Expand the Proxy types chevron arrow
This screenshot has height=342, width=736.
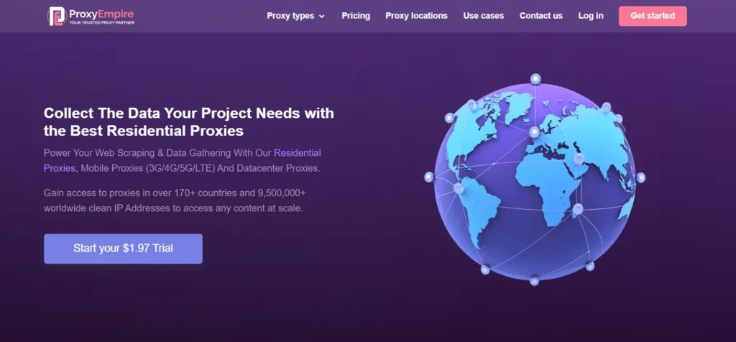click(x=321, y=17)
